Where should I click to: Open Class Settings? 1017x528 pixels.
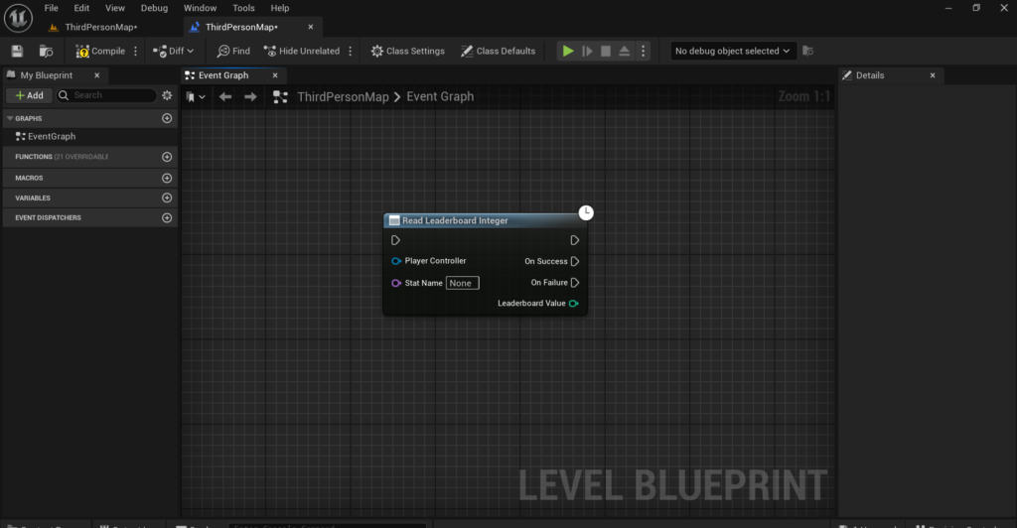[x=407, y=52]
